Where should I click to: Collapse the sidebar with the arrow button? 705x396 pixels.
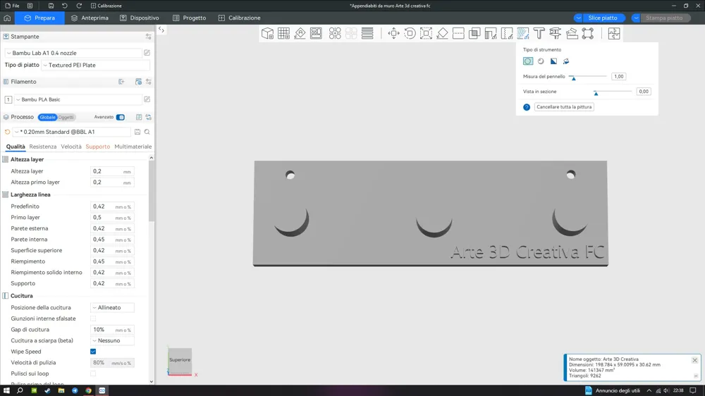161,30
